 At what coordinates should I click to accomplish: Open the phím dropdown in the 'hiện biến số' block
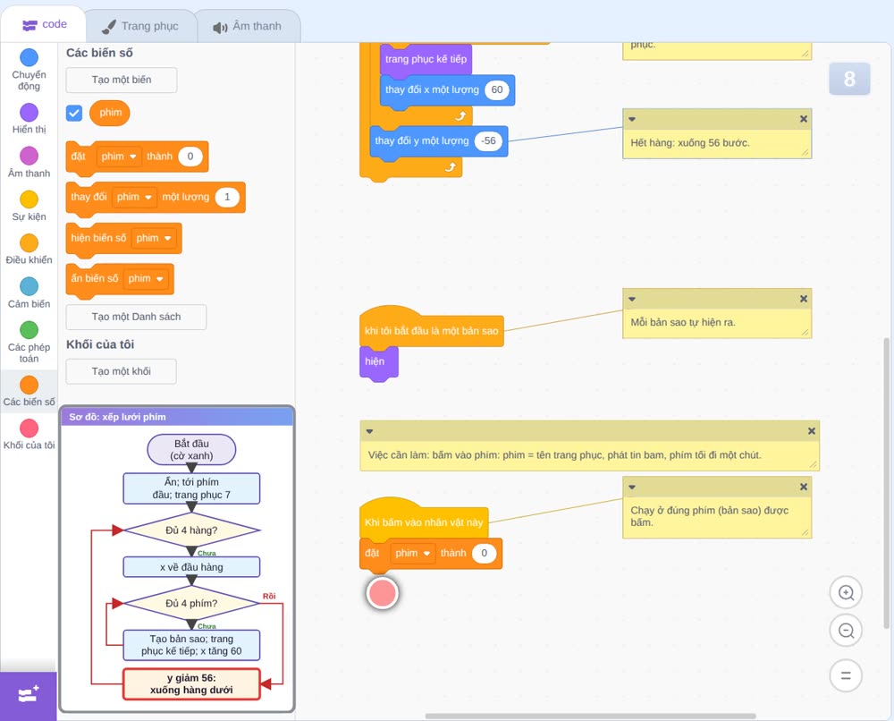(154, 238)
